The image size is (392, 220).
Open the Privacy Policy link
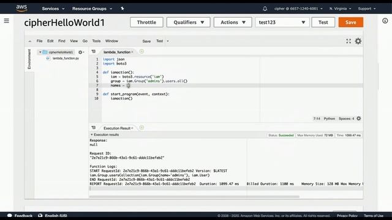point(347,216)
